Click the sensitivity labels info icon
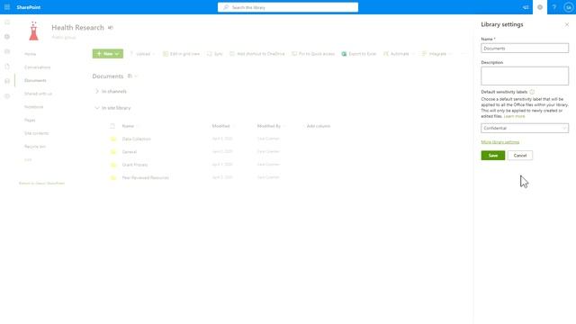576x324 pixels. pyautogui.click(x=532, y=92)
